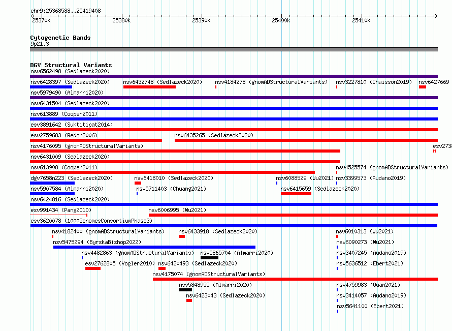
Task: Open the nsv5475294 (ByrskaBishop2022) label
Action: tap(97, 242)
